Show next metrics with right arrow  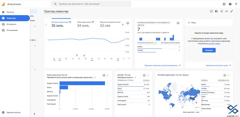[123, 25]
